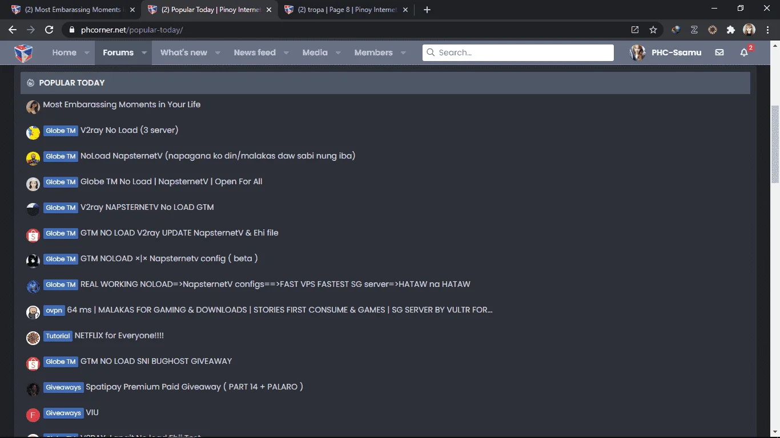This screenshot has height=438, width=780.
Task: Switch to the tropa Page 8 browser tab
Action: pyautogui.click(x=346, y=10)
